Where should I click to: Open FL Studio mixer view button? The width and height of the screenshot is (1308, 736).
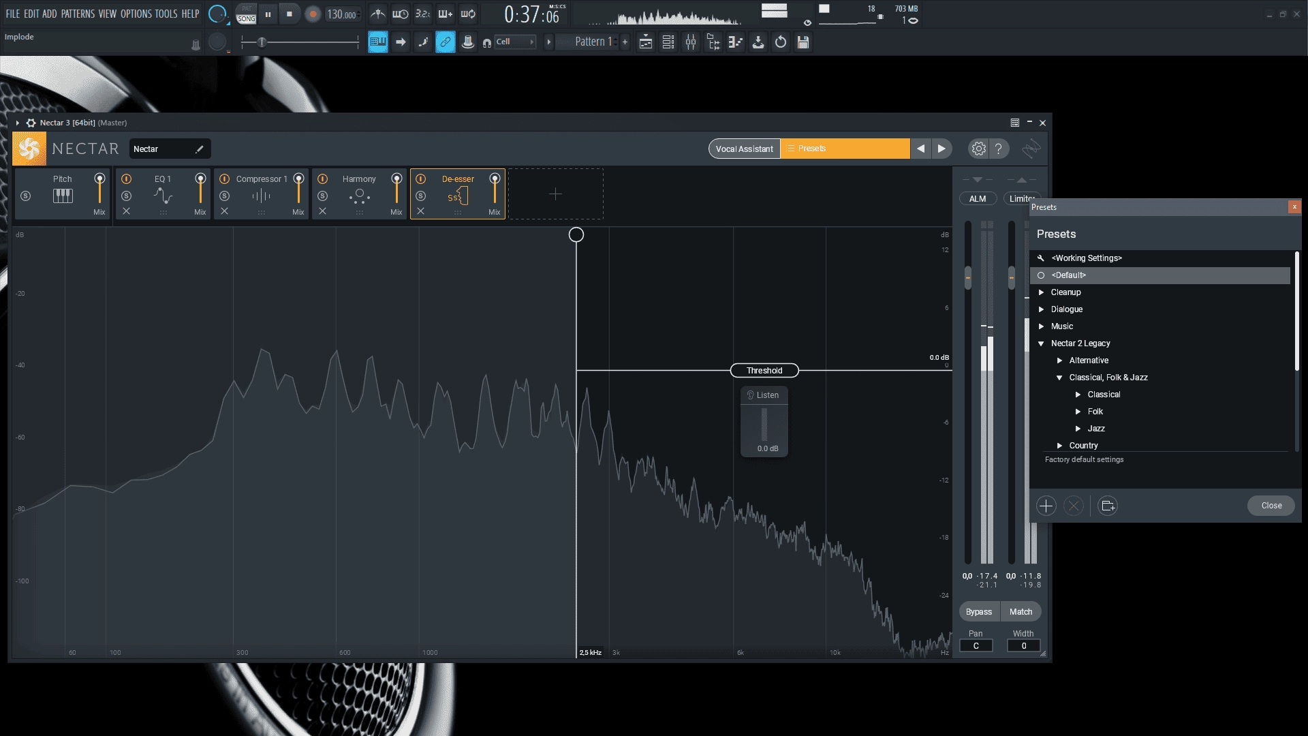pos(691,42)
